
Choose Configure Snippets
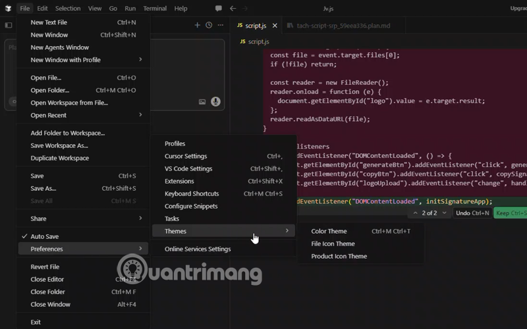(223, 206)
